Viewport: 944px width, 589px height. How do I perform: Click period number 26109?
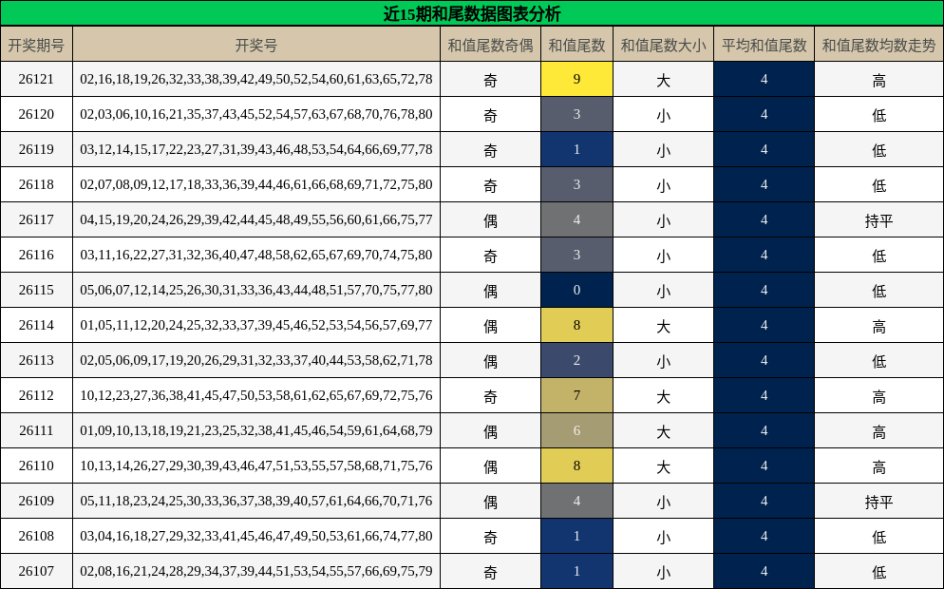click(36, 501)
